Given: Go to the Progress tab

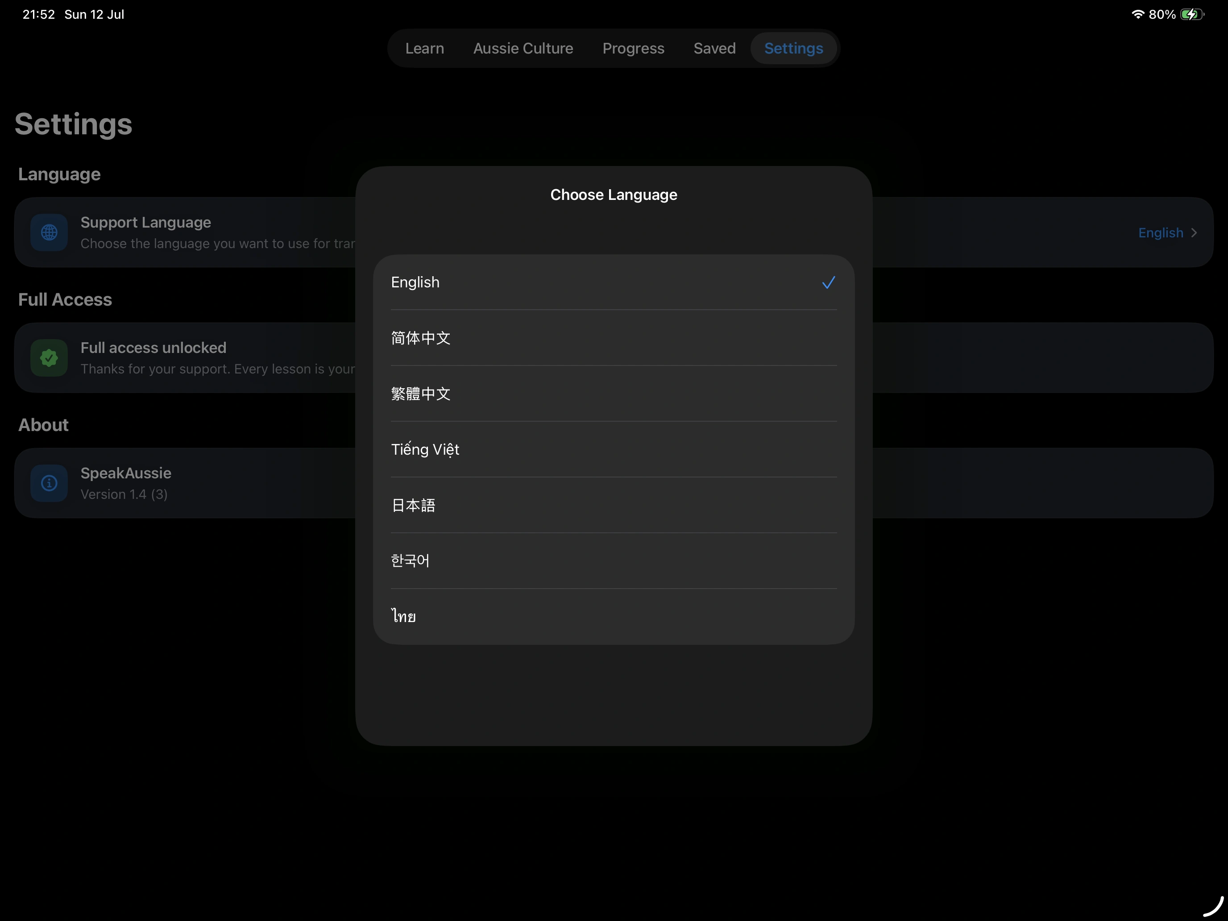Looking at the screenshot, I should pyautogui.click(x=634, y=48).
